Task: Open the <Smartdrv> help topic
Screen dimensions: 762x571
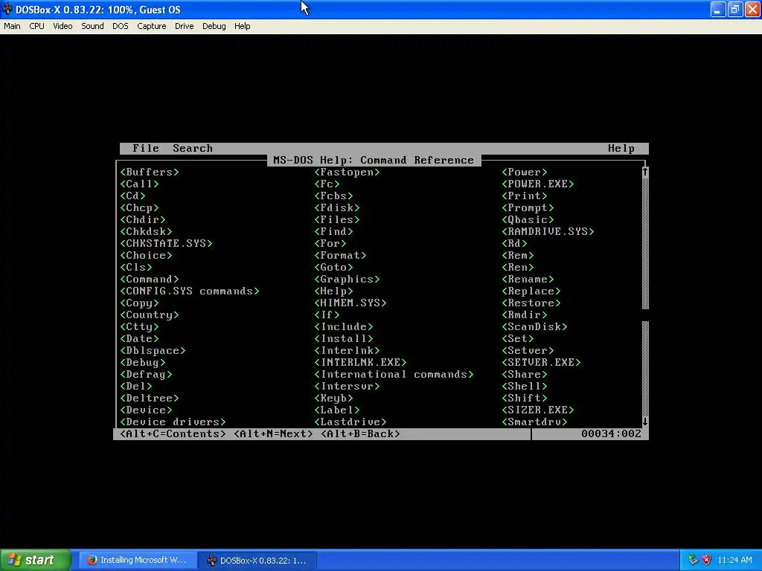Action: click(534, 422)
